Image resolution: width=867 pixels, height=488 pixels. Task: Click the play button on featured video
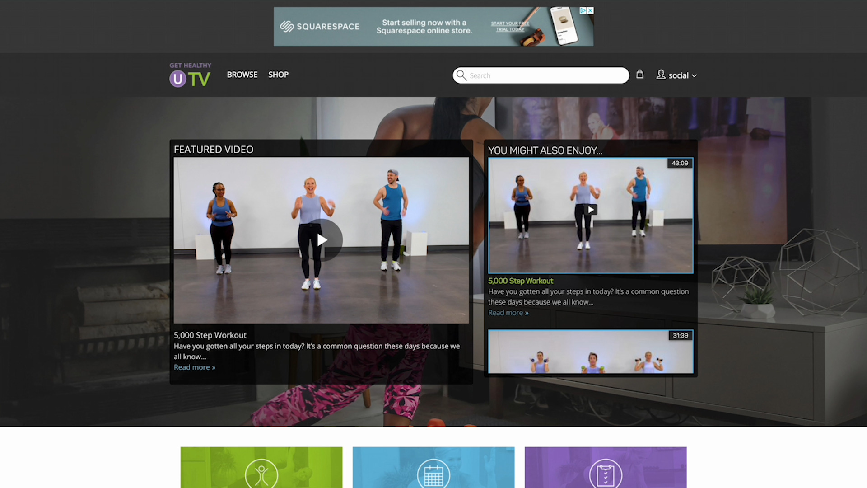coord(322,239)
